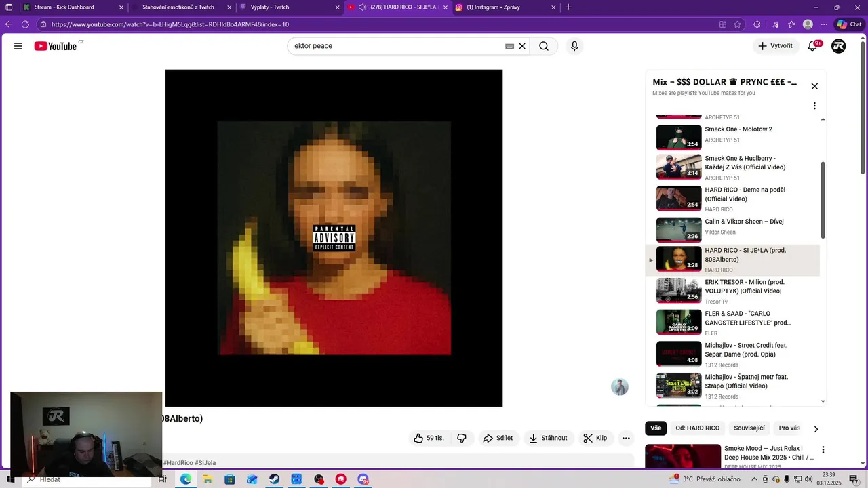
Task: Click the video player album cover
Action: click(334, 238)
